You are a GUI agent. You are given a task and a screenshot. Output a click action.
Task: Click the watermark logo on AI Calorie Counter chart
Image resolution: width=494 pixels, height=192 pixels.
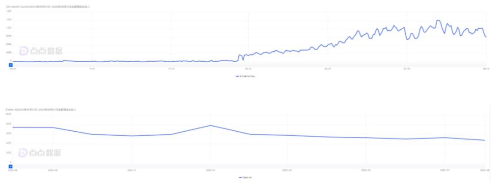click(40, 51)
